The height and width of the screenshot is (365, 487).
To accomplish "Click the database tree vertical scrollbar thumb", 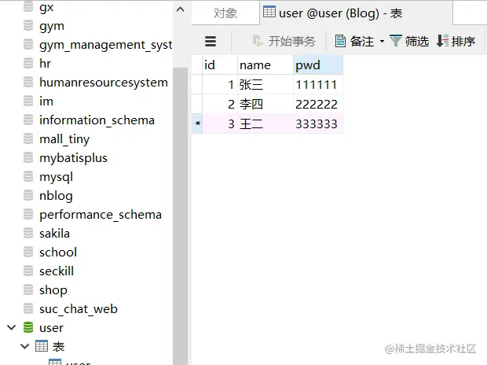I will 180,215.
